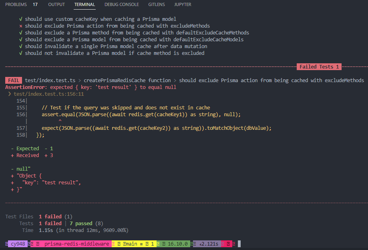368x250 pixels.
Task: Expand the chevron before test/index.test.ts:156:11
Action: [9, 94]
